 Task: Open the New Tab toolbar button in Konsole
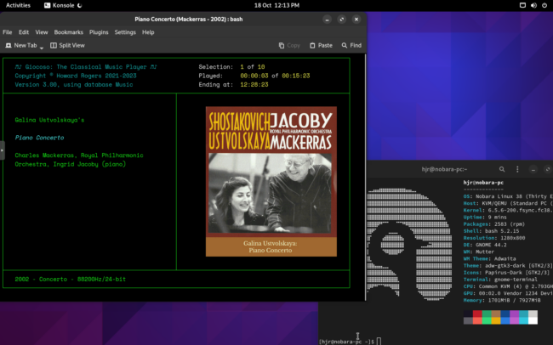20,45
